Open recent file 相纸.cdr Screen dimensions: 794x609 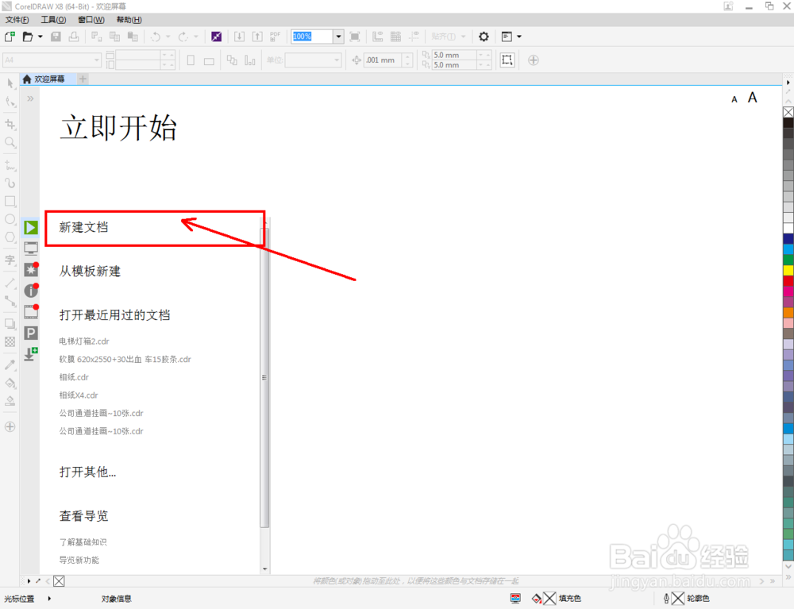[74, 377]
